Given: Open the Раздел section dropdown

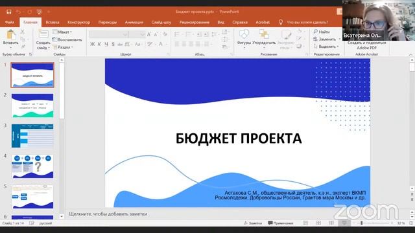Looking at the screenshot, I should [x=63, y=47].
